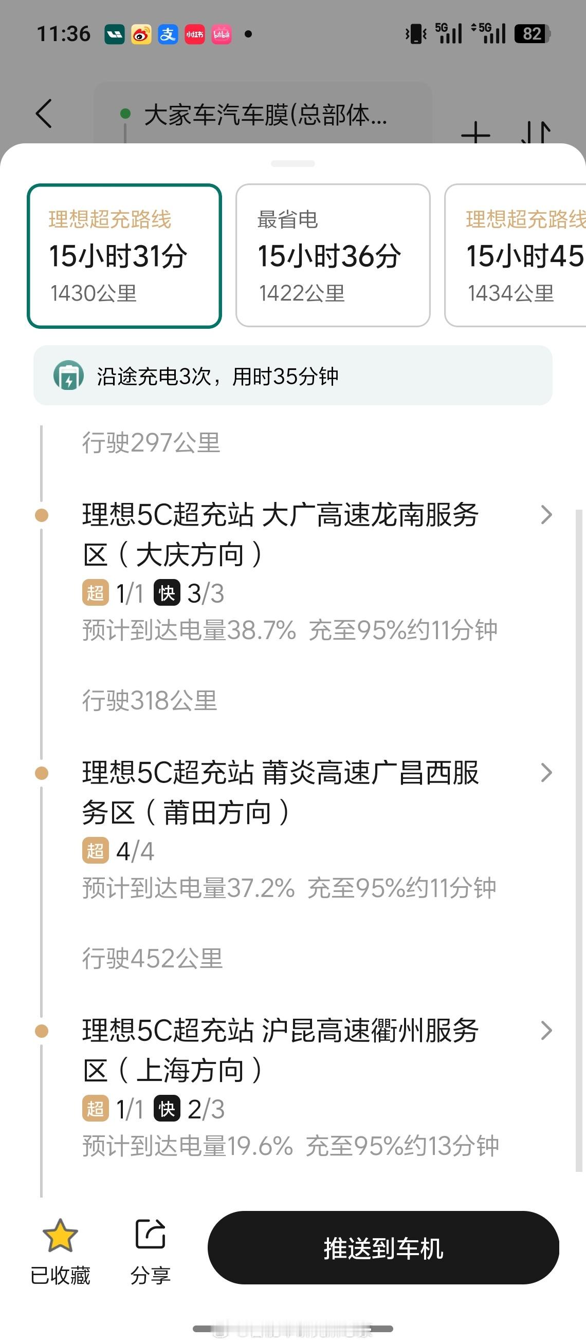Tap the share icon

pos(150,1235)
